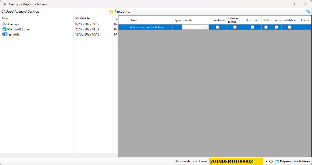
Task: Click the info icon beside the dossier field
Action: click(x=271, y=162)
